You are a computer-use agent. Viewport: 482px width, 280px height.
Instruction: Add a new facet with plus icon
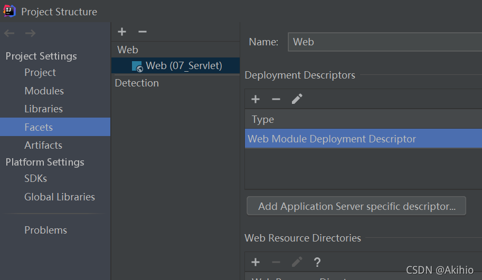122,32
